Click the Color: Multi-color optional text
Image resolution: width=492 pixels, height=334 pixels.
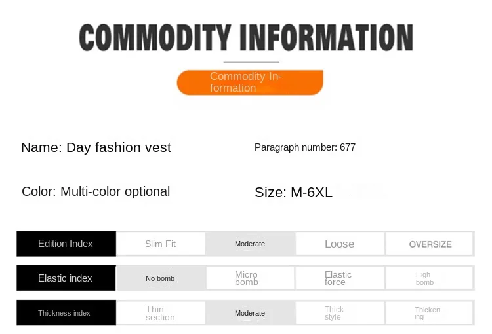point(96,191)
